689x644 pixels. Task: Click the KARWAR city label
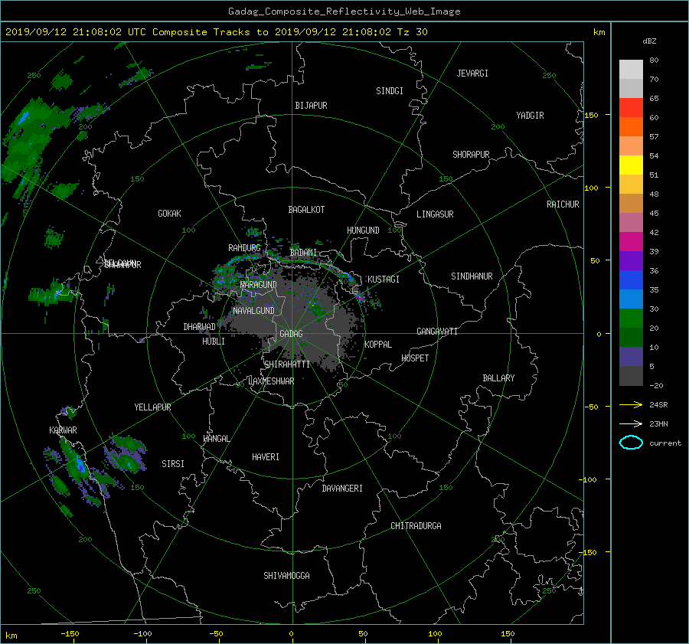63,430
